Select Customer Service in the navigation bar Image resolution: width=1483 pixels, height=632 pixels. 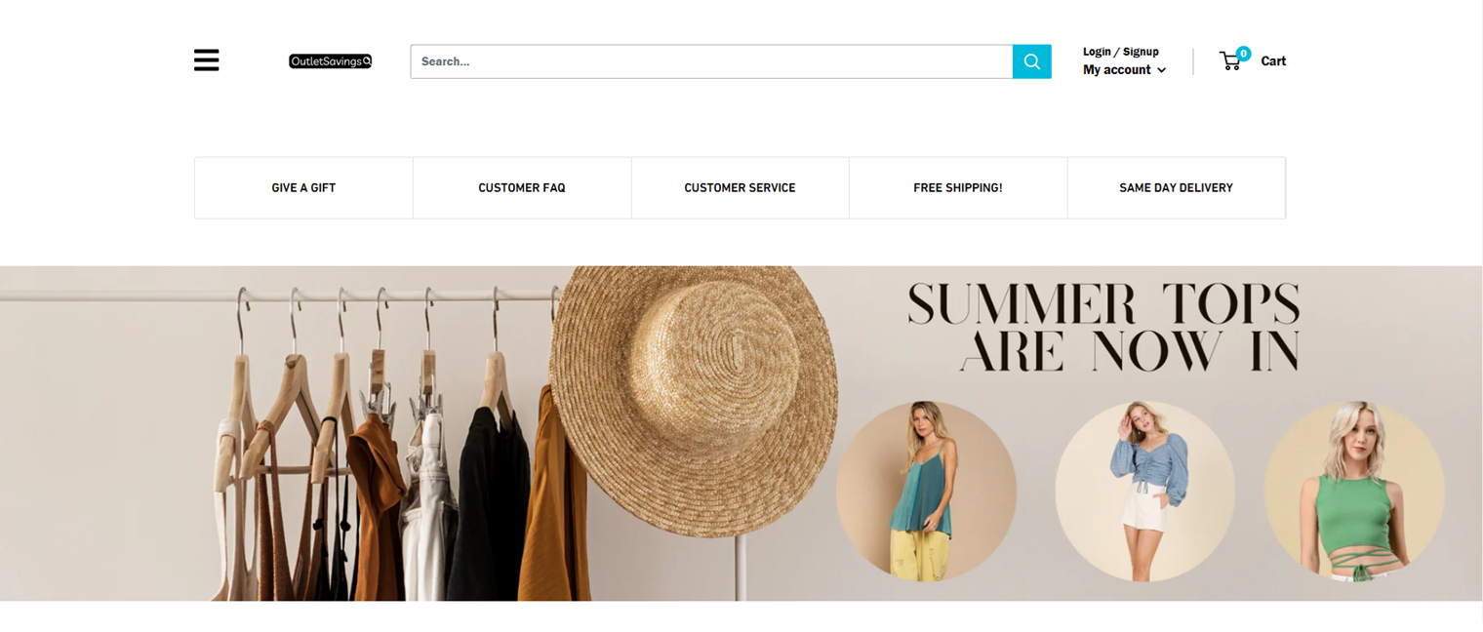point(740,188)
